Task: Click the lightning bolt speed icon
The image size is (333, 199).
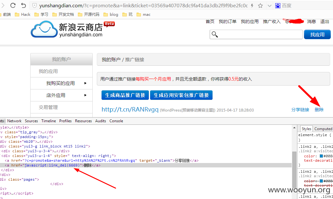Action: [x=252, y=6]
